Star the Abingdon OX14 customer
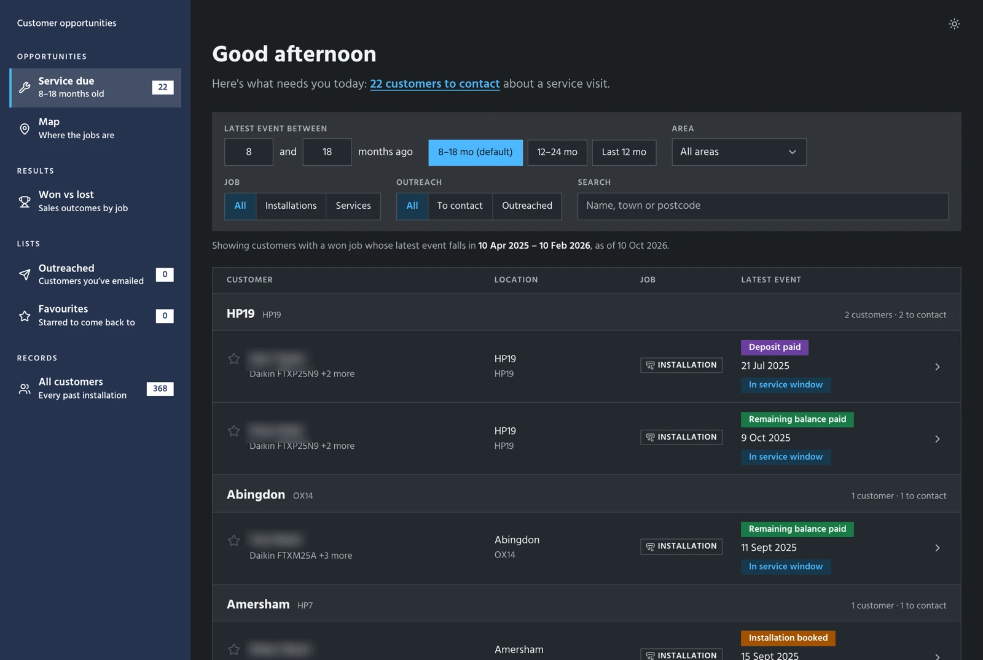983x660 pixels. coord(233,540)
